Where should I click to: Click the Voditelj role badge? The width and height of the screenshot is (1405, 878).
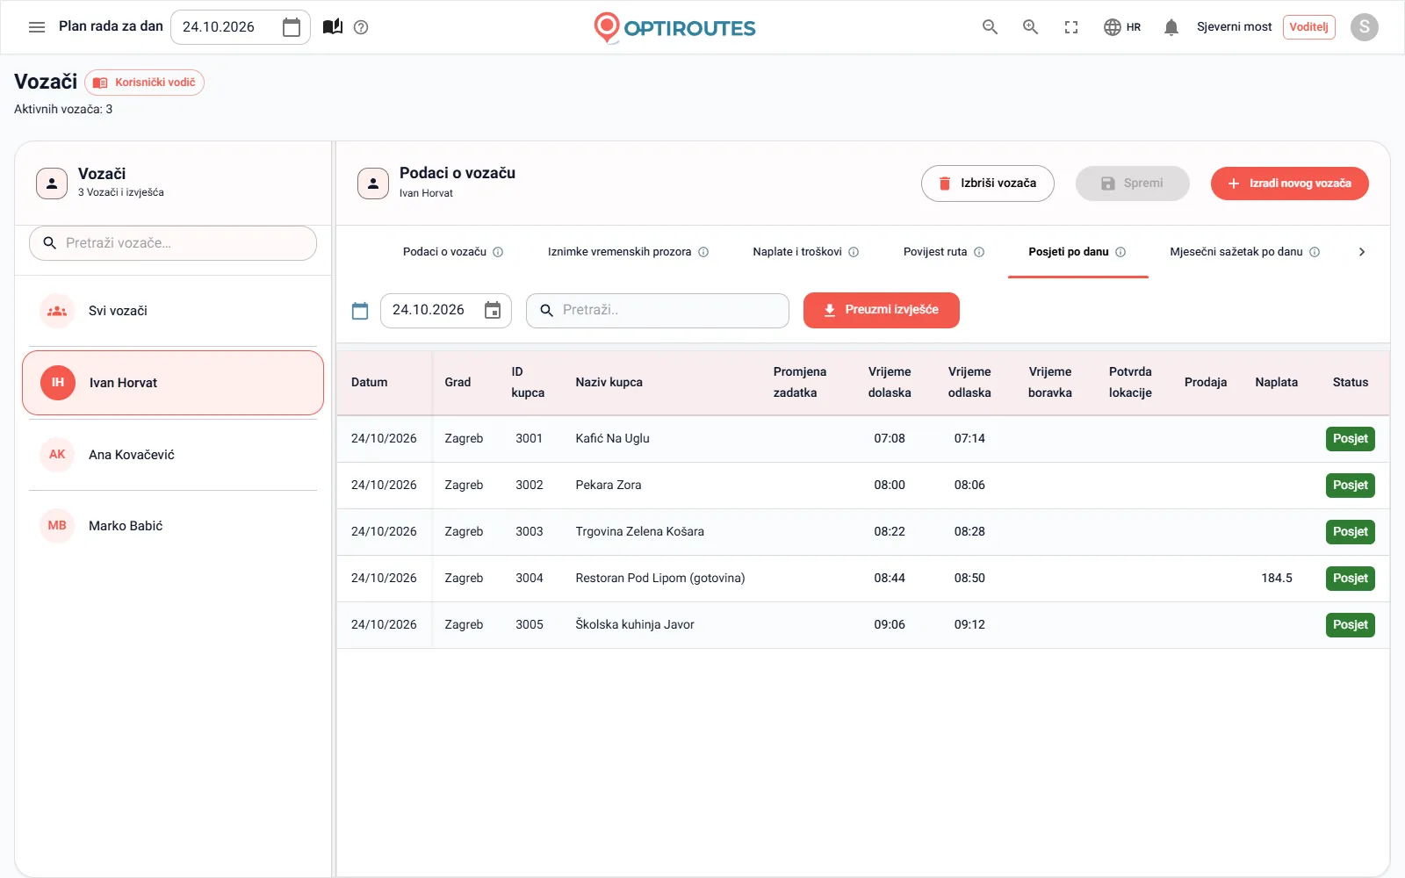pyautogui.click(x=1308, y=27)
